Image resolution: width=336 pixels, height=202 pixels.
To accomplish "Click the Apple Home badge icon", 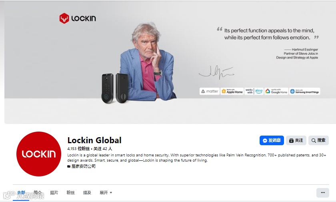I will coord(232,91).
